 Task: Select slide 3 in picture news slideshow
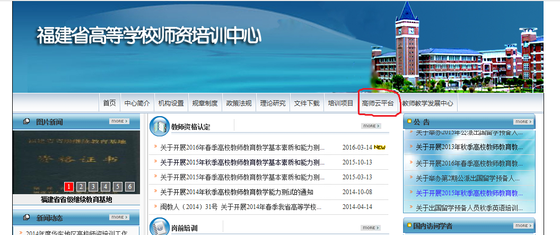[93, 186]
